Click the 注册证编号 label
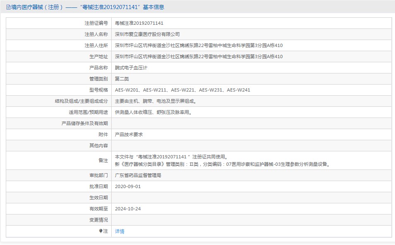 [96, 23]
